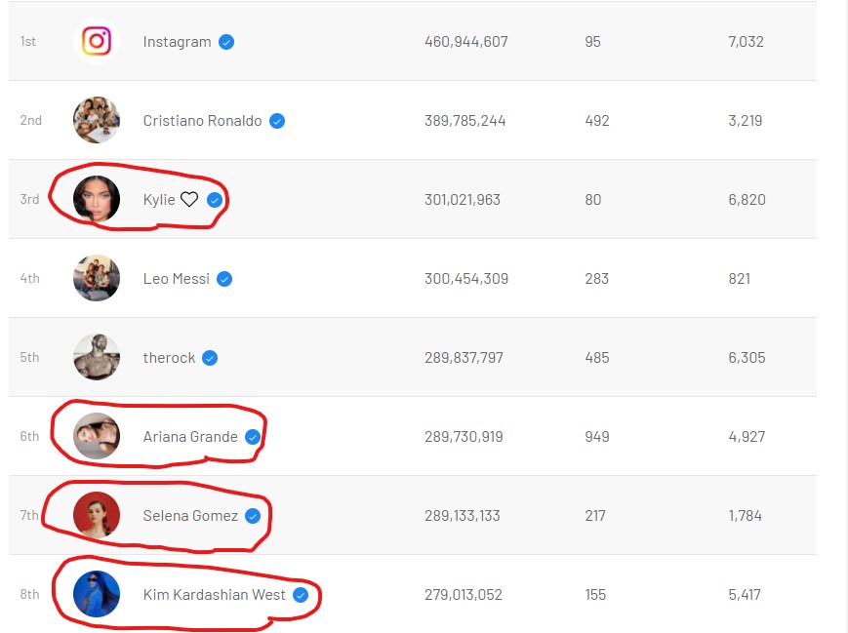Click verified badge next to Instagram
Screen dimensions: 848x633
click(x=226, y=42)
